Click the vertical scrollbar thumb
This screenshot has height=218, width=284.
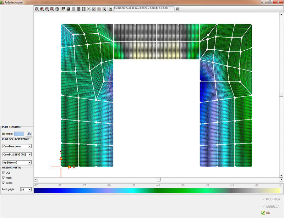(x=281, y=95)
